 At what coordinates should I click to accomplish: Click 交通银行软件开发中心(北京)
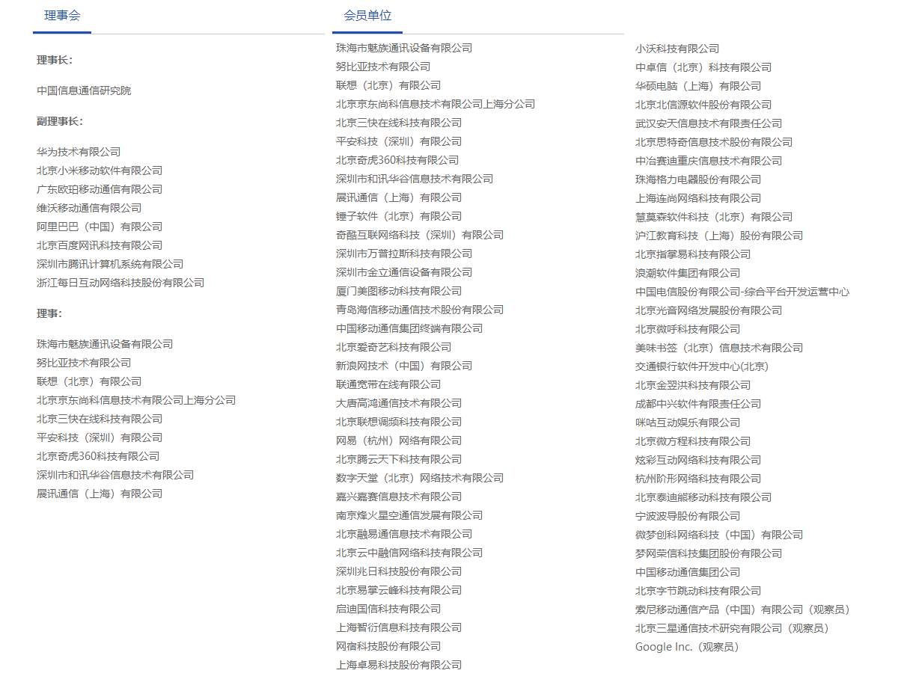pyautogui.click(x=702, y=366)
